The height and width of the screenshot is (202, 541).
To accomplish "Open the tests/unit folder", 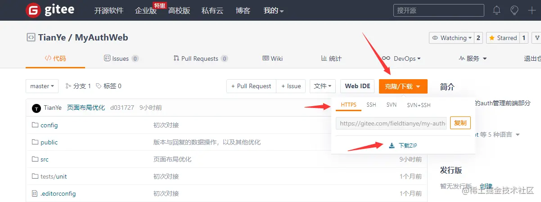I will [x=54, y=176].
